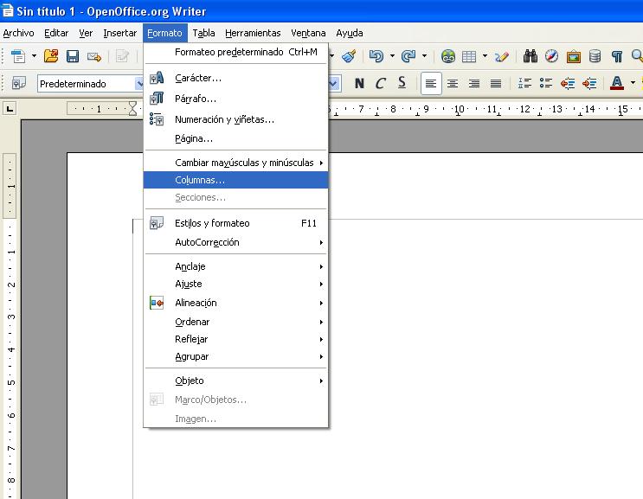This screenshot has width=643, height=499.
Task: Toggle bullet list icon
Action: [x=546, y=84]
